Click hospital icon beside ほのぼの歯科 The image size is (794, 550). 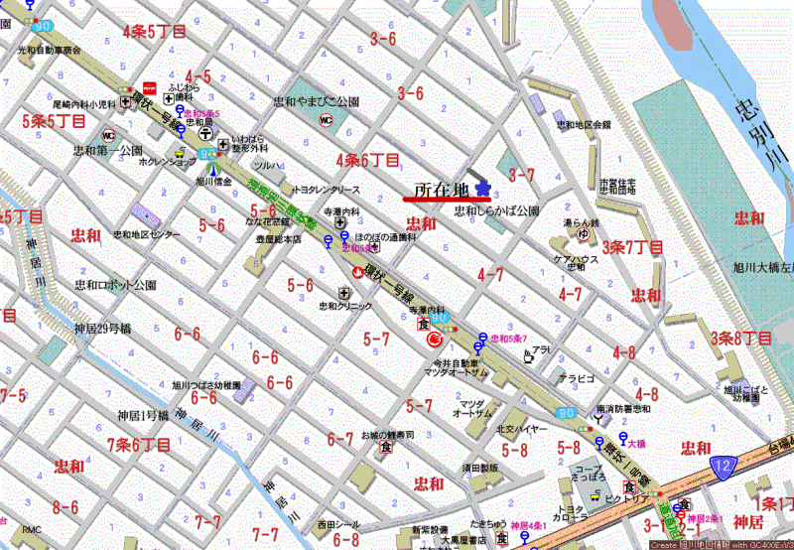[374, 247]
